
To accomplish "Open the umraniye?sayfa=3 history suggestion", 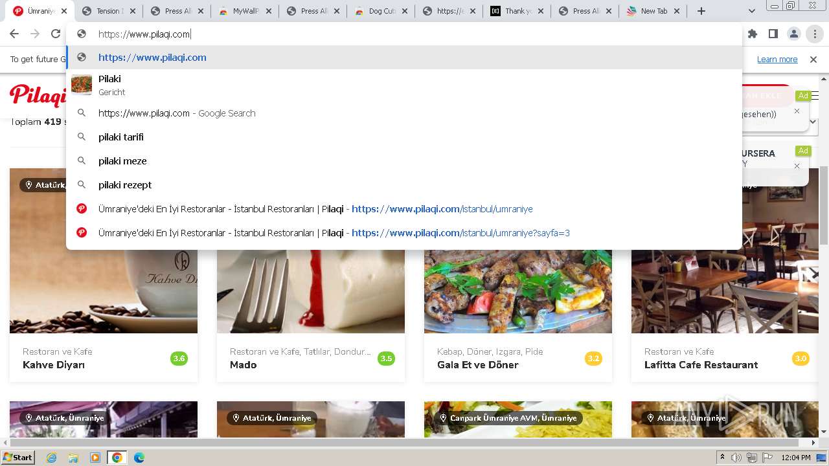I will click(404, 233).
